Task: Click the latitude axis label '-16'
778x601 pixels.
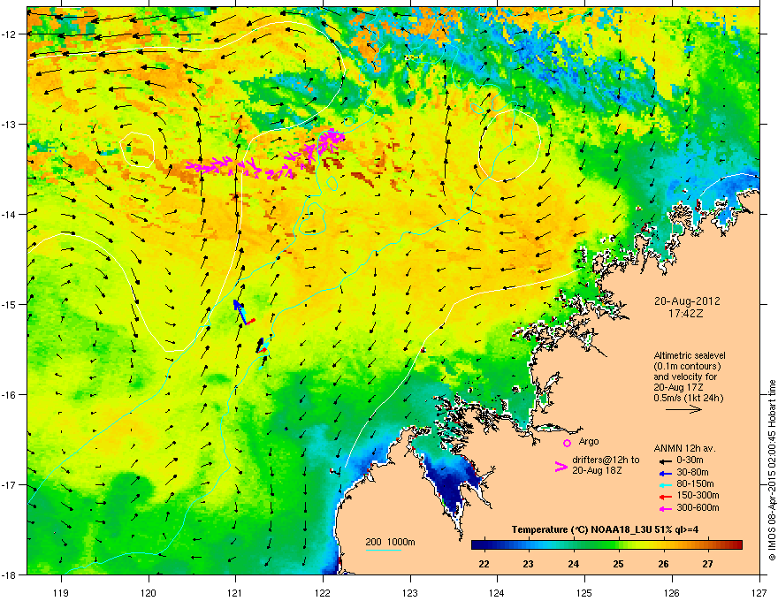Action: click(x=10, y=395)
